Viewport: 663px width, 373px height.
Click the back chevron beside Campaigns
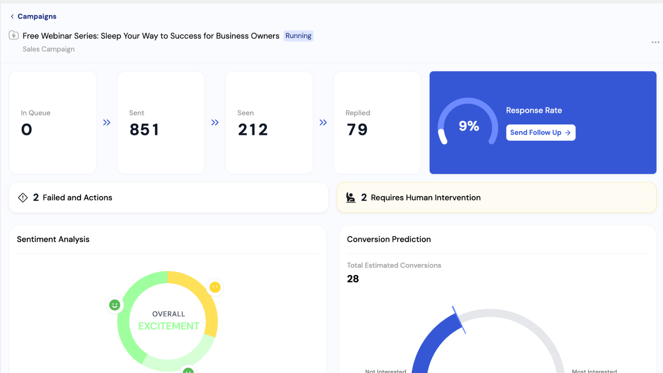(x=12, y=17)
